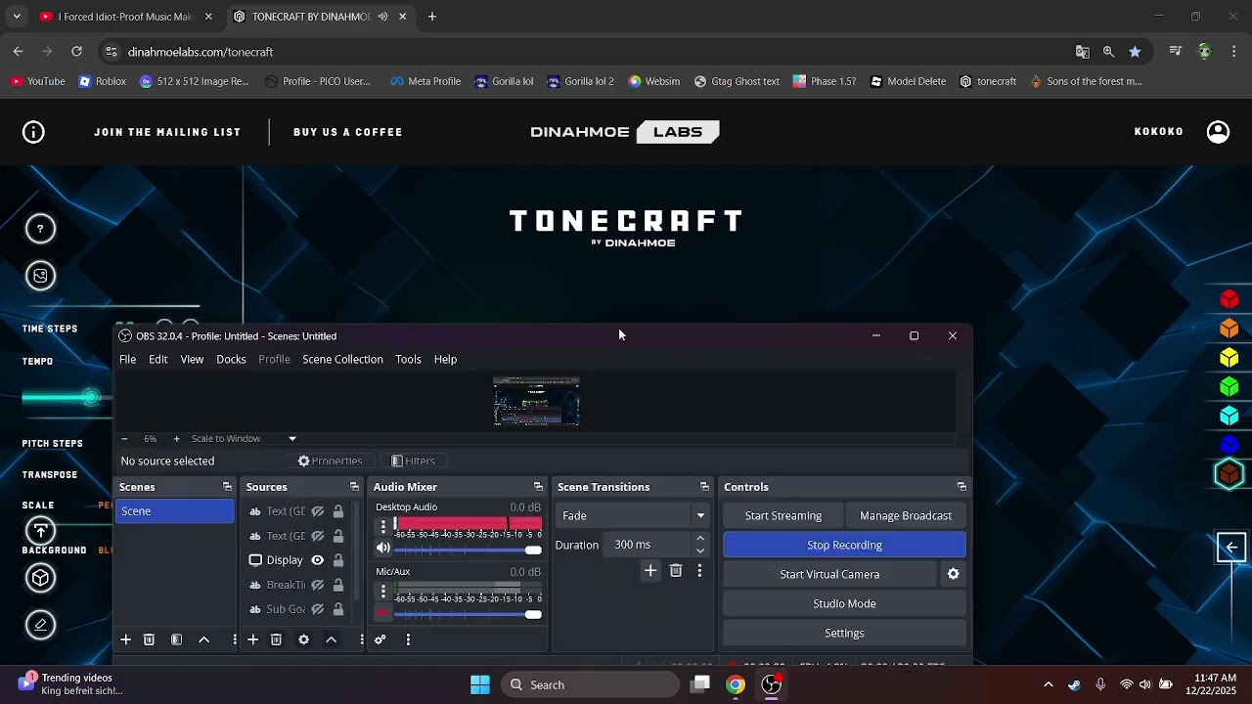Open the OBS Tools menu
This screenshot has width=1252, height=704.
[408, 359]
